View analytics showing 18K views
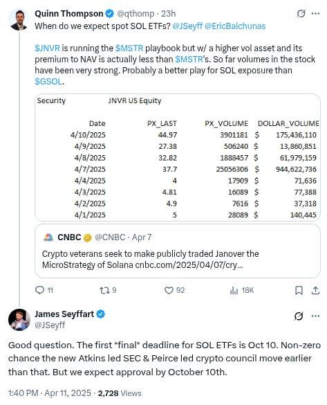Viewport: 327px width, 405px height. tap(234, 291)
